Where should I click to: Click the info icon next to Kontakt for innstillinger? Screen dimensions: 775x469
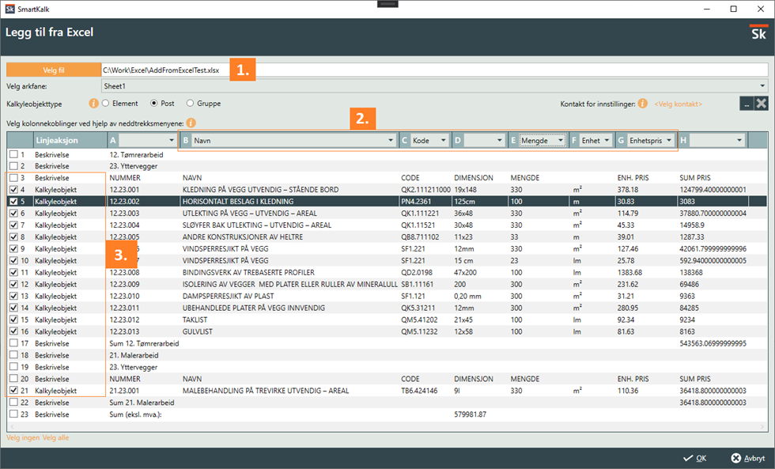642,104
